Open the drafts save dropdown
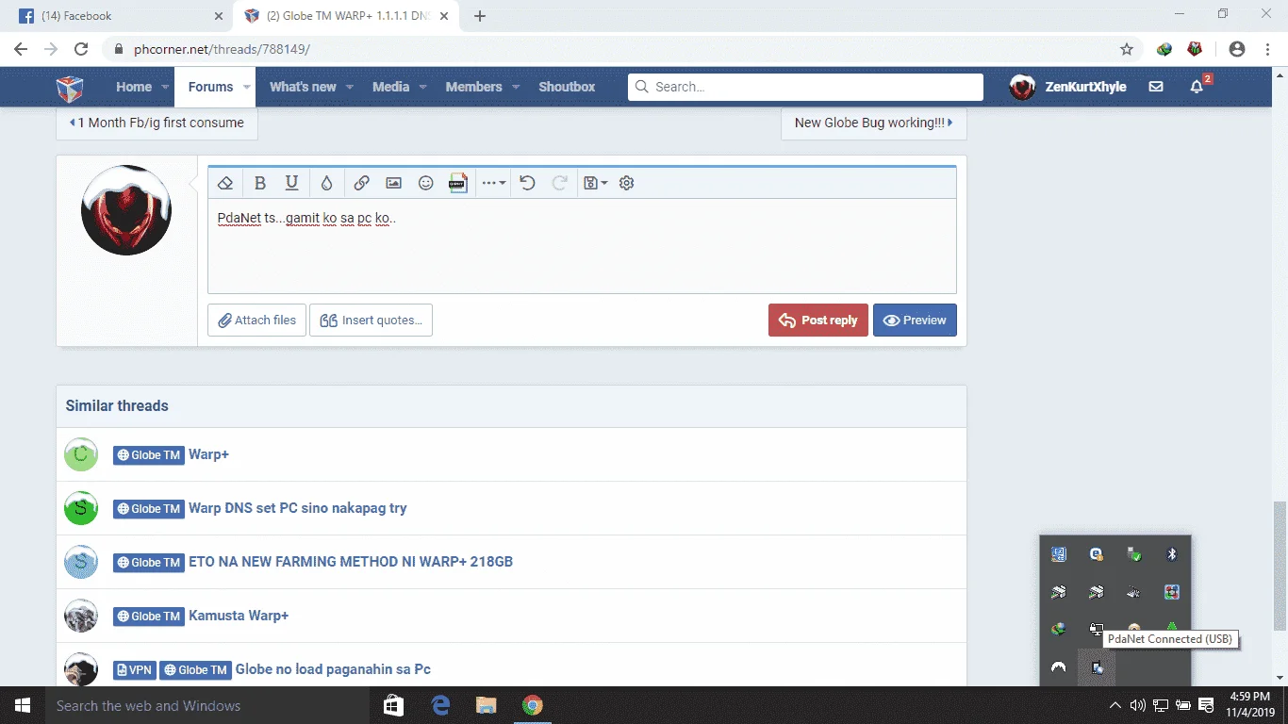The width and height of the screenshot is (1288, 724). (x=595, y=183)
